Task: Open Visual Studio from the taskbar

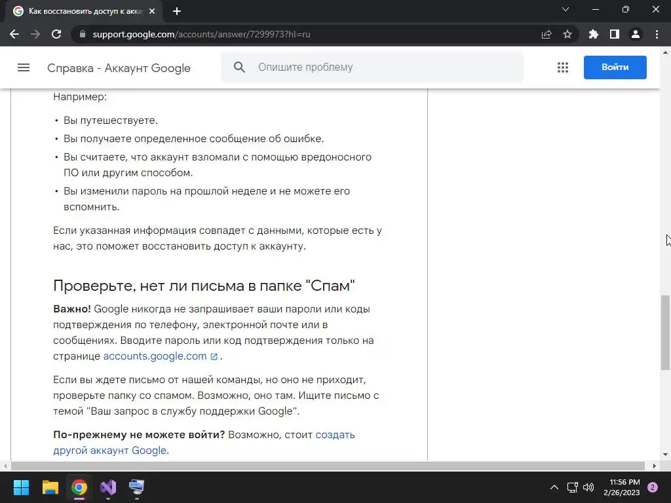Action: (108, 487)
